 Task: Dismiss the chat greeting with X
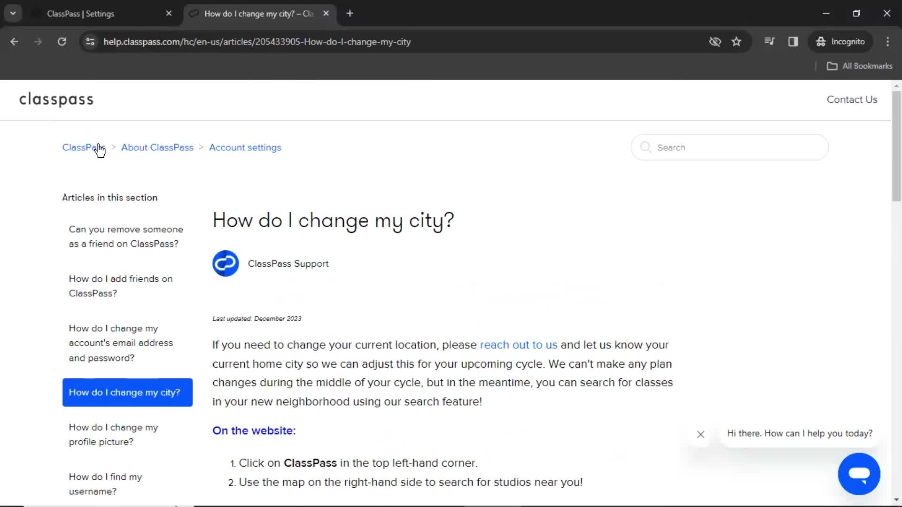[x=700, y=435]
